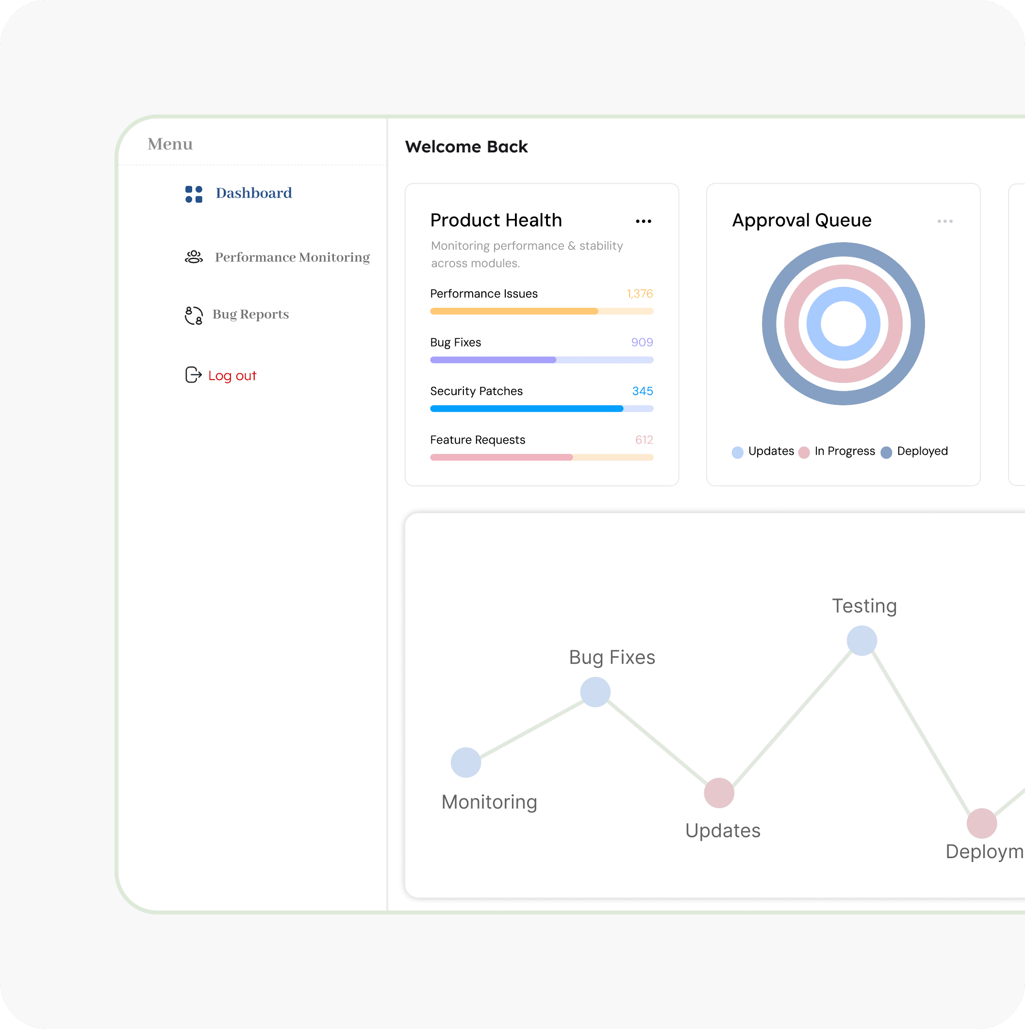Click the Updates node on the line chart
This screenshot has height=1029, width=1025.
719,793
